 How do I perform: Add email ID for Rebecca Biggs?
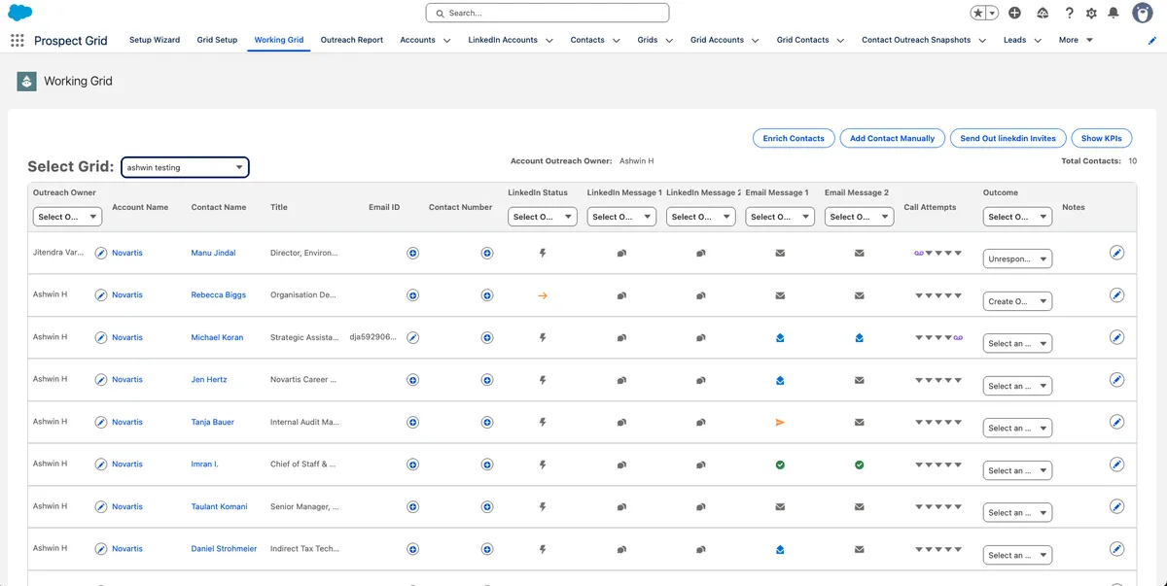coord(412,295)
